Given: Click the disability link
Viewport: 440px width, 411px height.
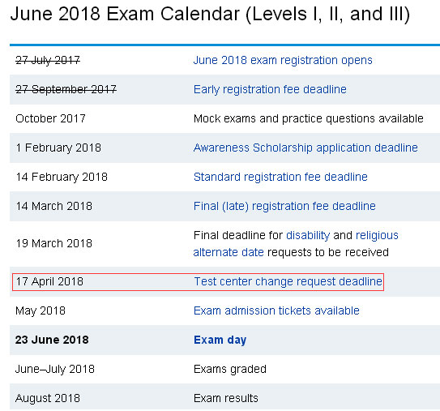Looking at the screenshot, I should click(308, 236).
